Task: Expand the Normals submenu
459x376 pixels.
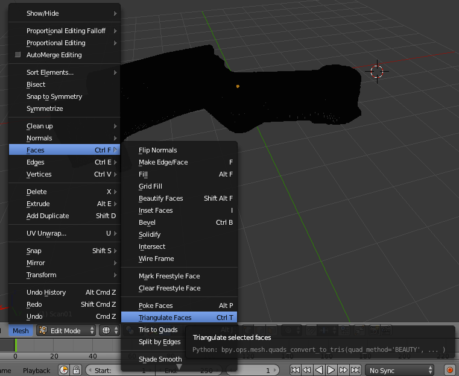Action: tap(65, 139)
